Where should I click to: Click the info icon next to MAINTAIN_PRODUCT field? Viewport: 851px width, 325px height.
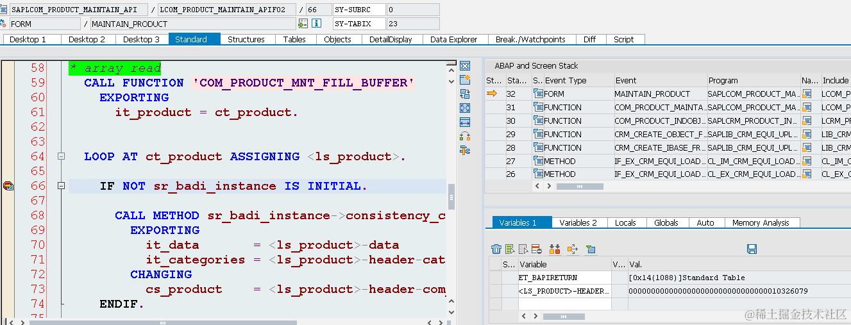coord(316,24)
